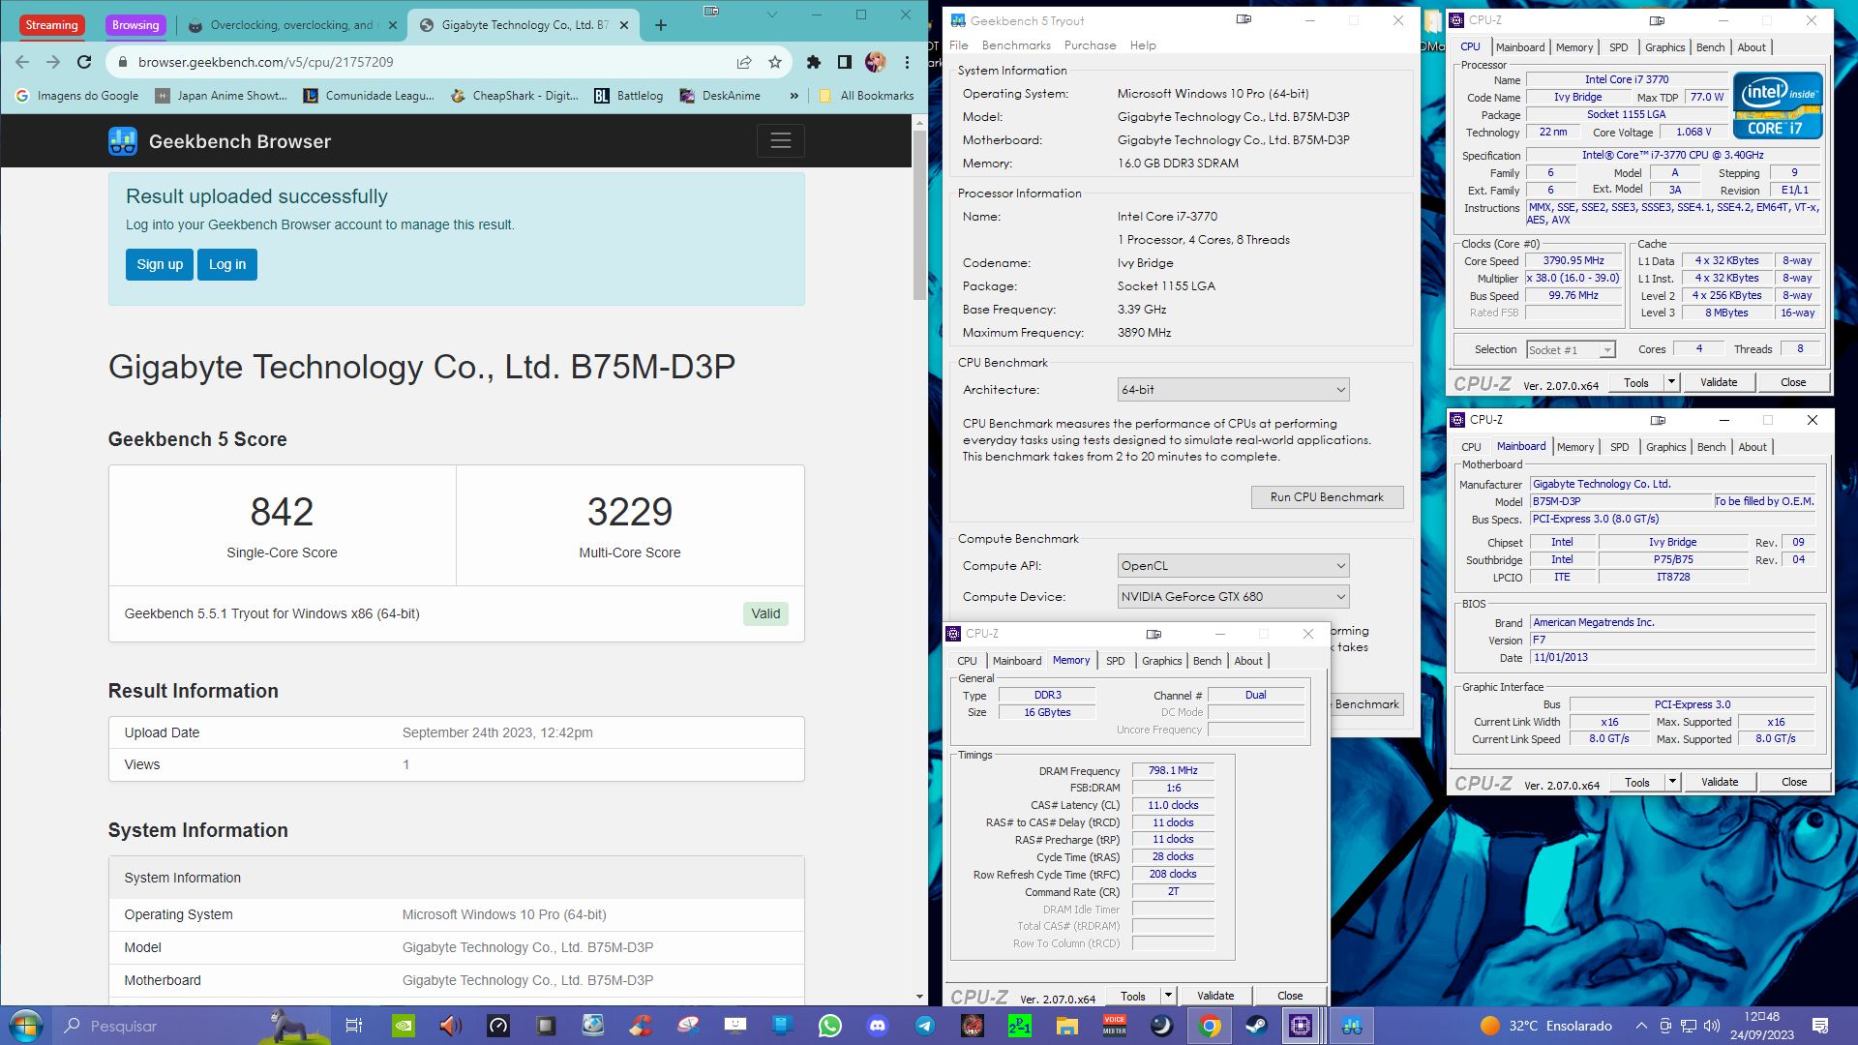Select Graphics tab in Mainboard CPU-Z window
The height and width of the screenshot is (1045, 1858).
1666,447
